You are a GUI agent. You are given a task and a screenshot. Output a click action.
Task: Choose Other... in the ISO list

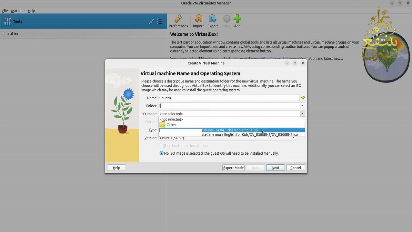click(x=232, y=125)
